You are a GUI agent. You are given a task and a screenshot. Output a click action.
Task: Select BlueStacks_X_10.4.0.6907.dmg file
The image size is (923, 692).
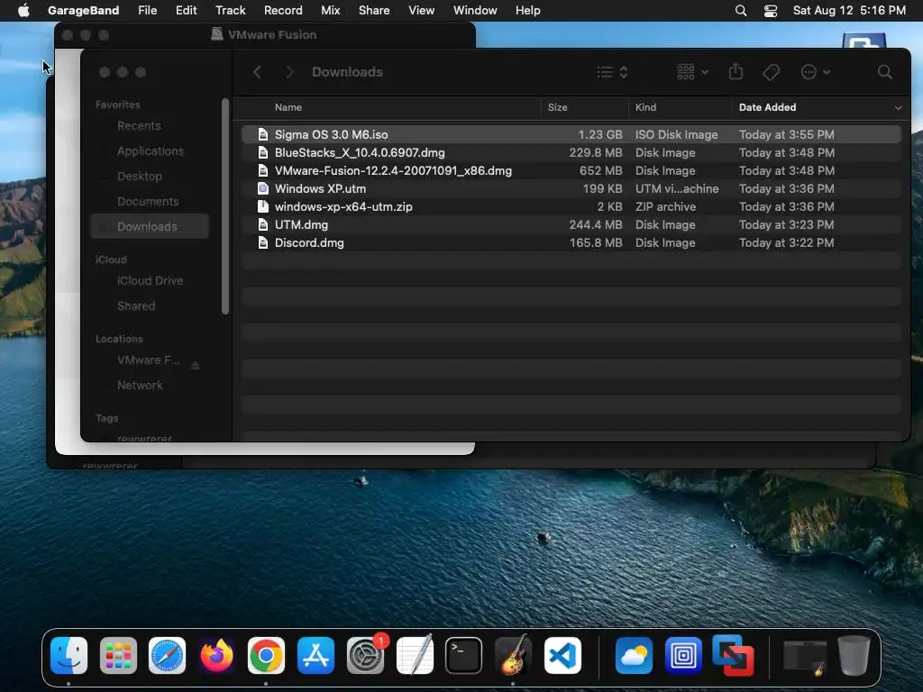coord(571,153)
